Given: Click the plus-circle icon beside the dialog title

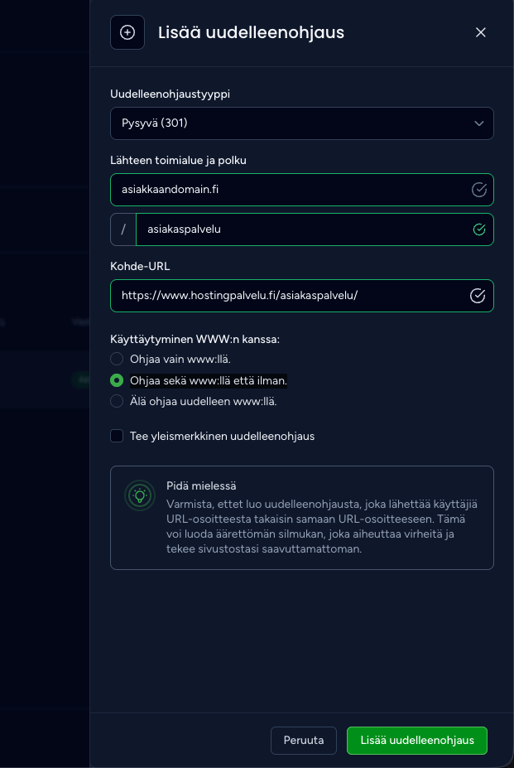Looking at the screenshot, I should point(127,32).
